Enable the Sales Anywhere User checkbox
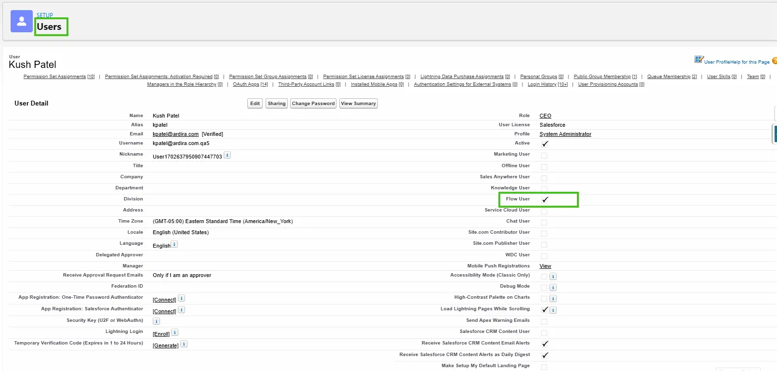The image size is (777, 371). [x=544, y=178]
